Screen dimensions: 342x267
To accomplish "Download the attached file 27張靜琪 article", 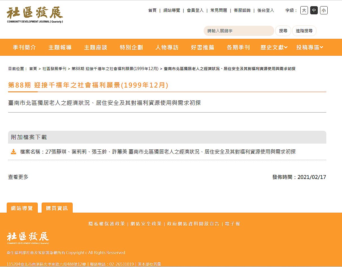I will tap(158, 152).
